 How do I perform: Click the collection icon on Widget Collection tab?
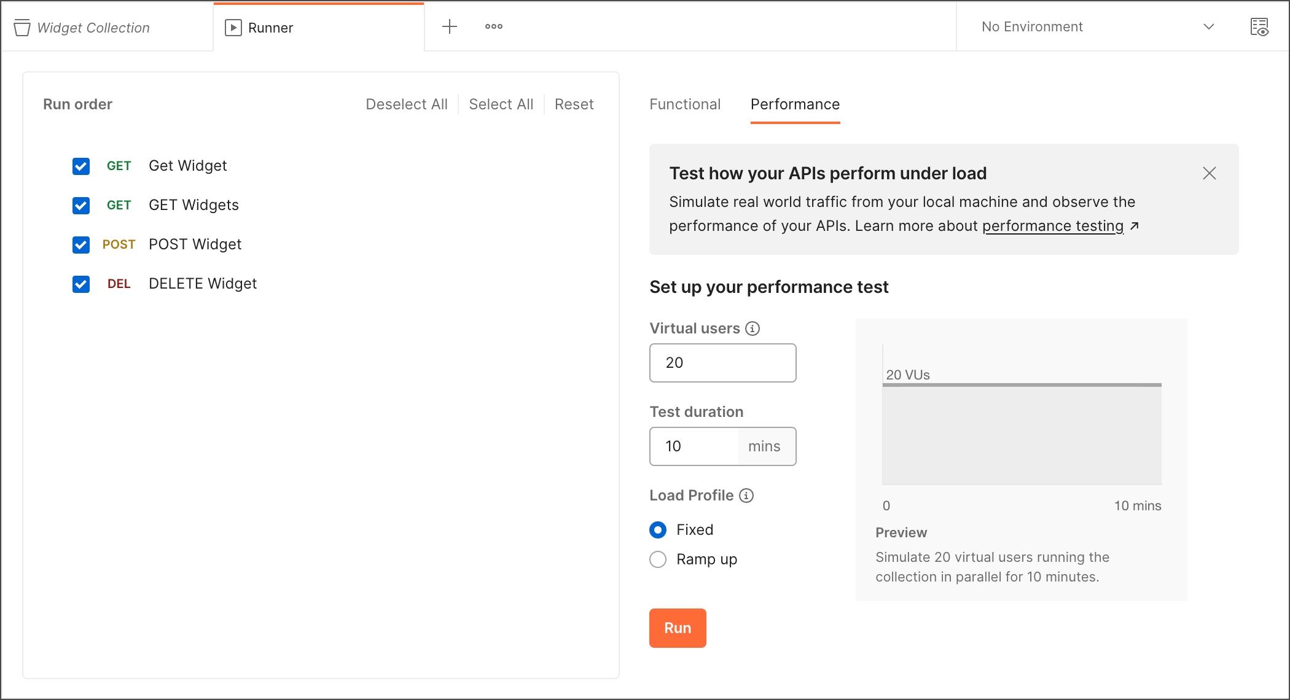[21, 27]
